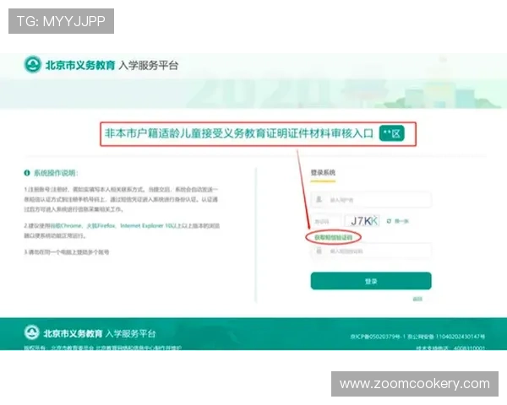The width and height of the screenshot is (507, 405).
Task: Click the 北京市义务教育 header title
Action: 80,65
